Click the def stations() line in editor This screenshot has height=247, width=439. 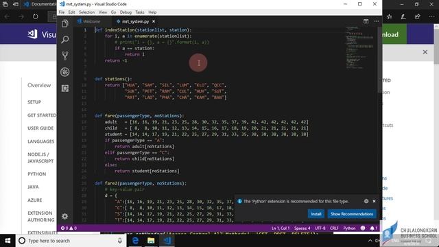(x=113, y=79)
